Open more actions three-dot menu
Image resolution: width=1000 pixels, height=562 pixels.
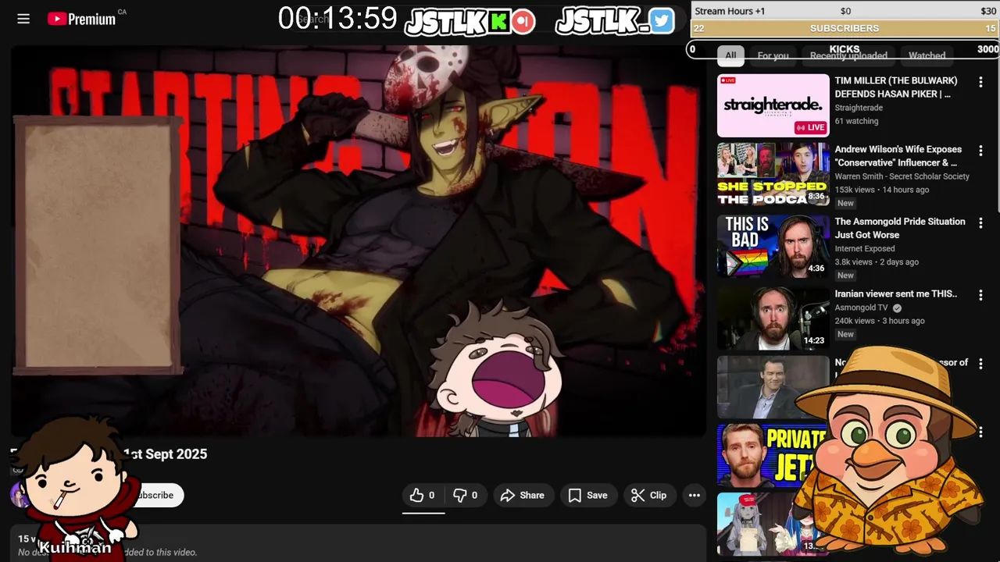(694, 495)
